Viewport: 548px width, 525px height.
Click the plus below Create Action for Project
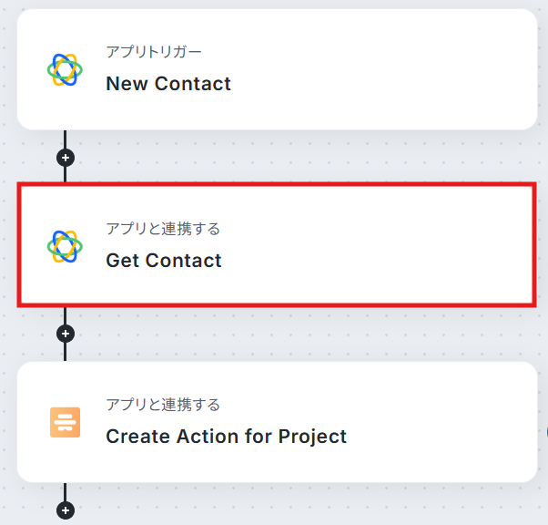point(65,510)
